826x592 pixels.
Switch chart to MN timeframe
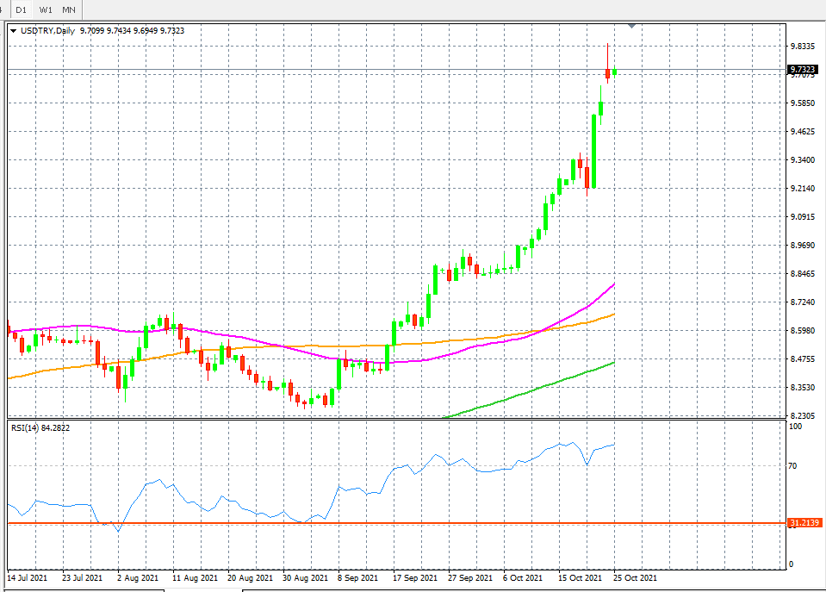[69, 9]
